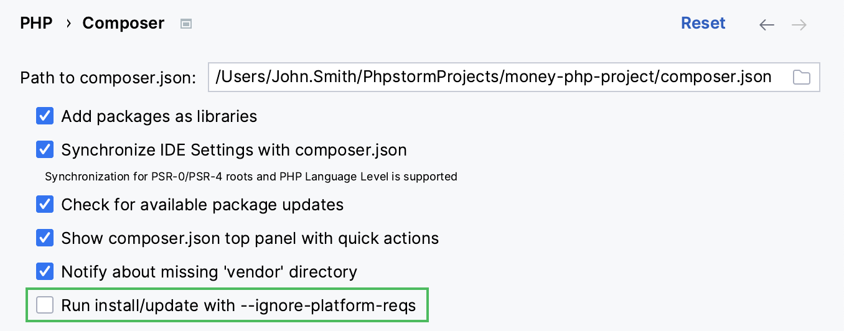Click the 'Notify about missing vendor directory' label text

pos(209,272)
